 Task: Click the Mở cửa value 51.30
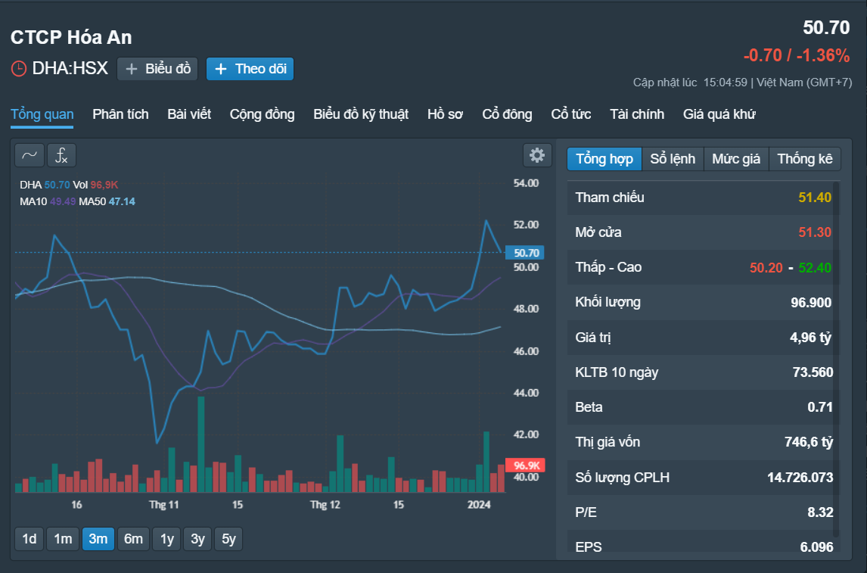815,232
